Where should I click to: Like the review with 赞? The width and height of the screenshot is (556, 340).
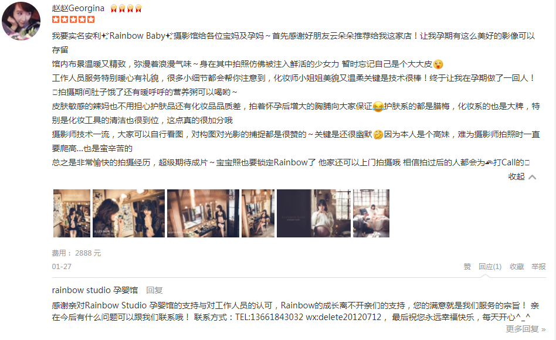(467, 267)
